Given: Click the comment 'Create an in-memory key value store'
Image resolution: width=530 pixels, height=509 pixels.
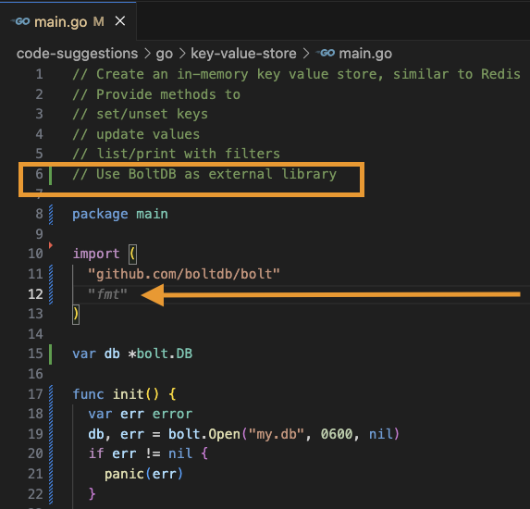Looking at the screenshot, I should (x=240, y=74).
